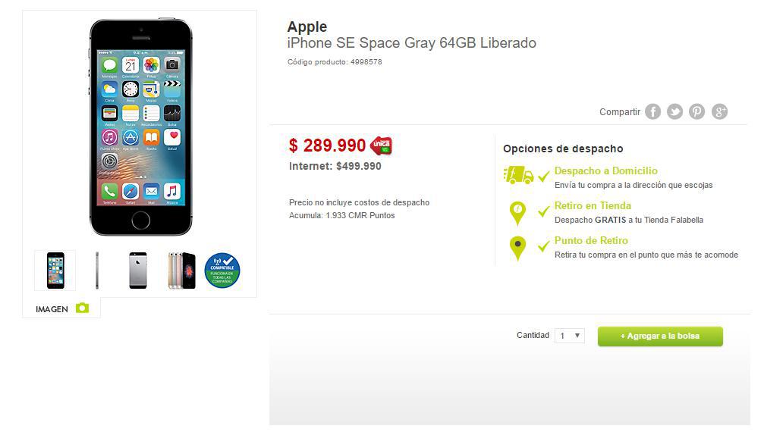This screenshot has height=438, width=764.
Task: Open the blue Compatible badge thumbnail
Action: pyautogui.click(x=222, y=271)
